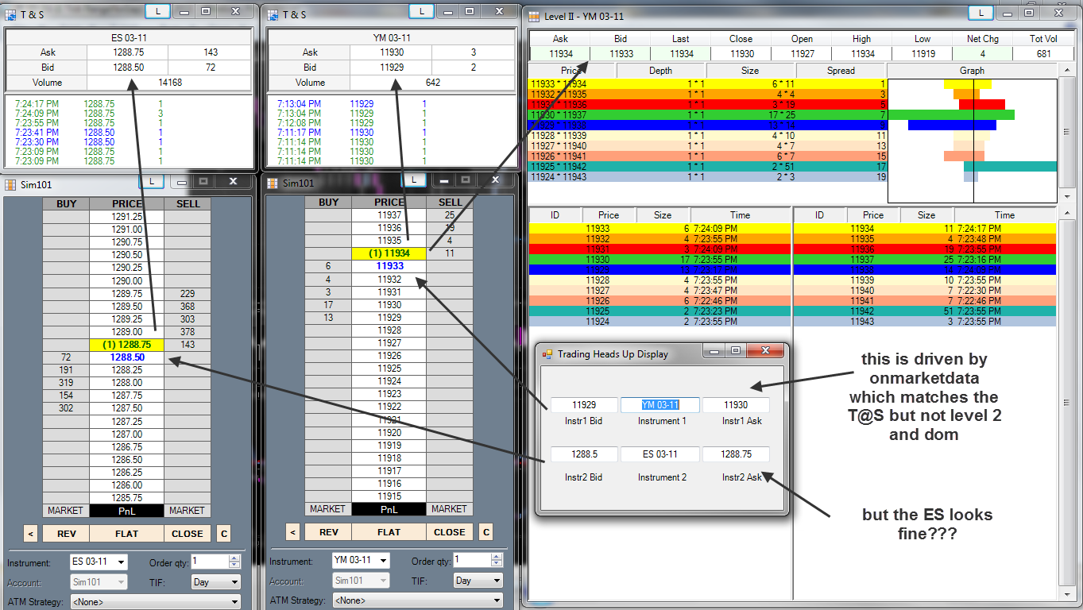
Task: Select the Depth column header in Level II
Action: coord(661,71)
